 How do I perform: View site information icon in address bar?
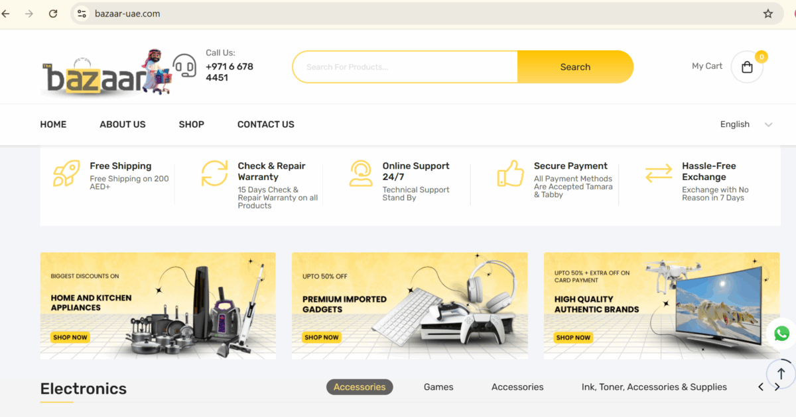(x=82, y=13)
